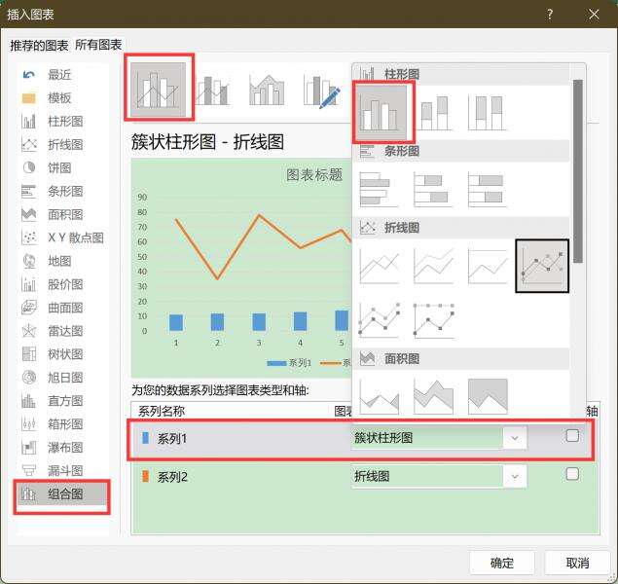The image size is (618, 584).
Task: Pick the stacked column chart icon in 柱形图 section
Action: (434, 113)
